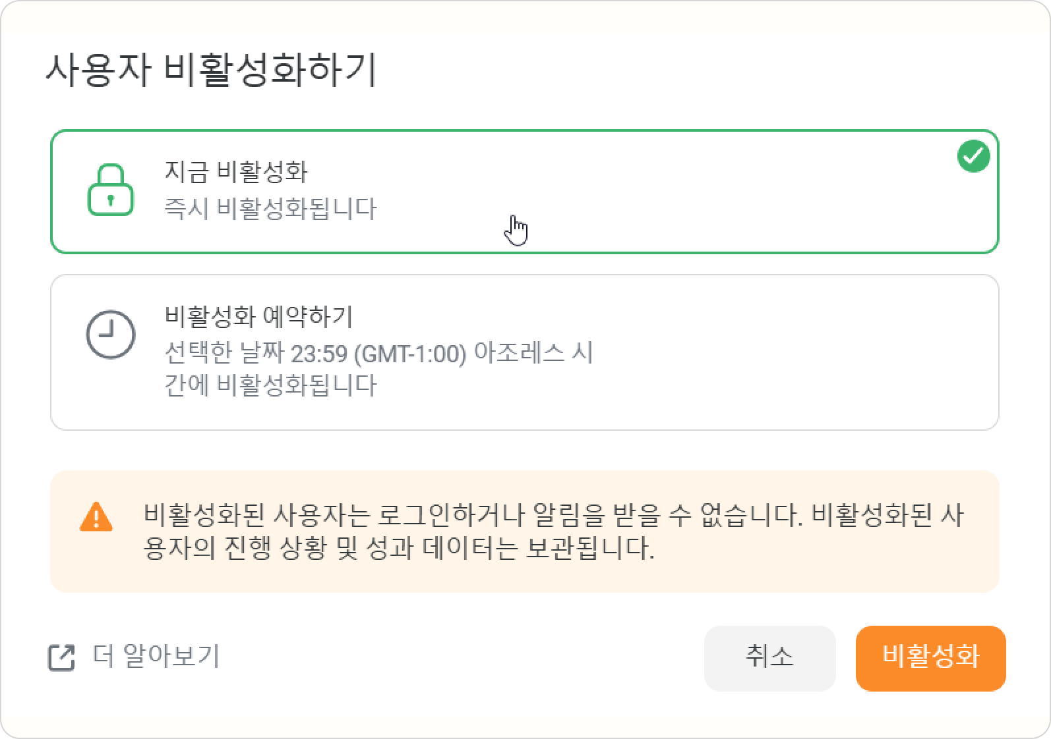Select the 지금 비활성화 option card
This screenshot has width=1051, height=739.
(525, 192)
